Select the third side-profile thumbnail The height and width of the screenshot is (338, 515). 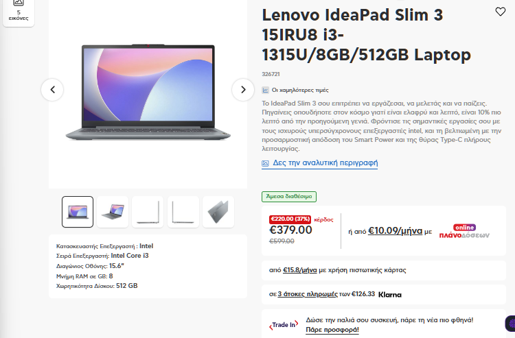[148, 212]
